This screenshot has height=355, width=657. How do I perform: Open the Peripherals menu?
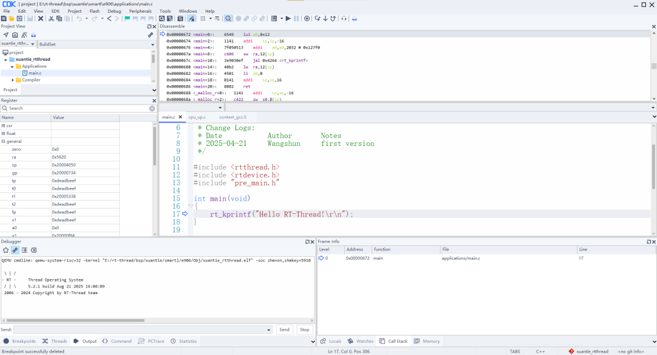140,11
